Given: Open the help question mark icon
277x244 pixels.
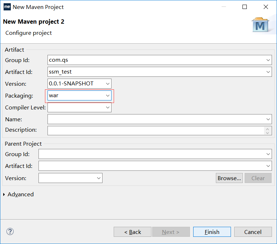Looking at the screenshot, I should pos(10,231).
